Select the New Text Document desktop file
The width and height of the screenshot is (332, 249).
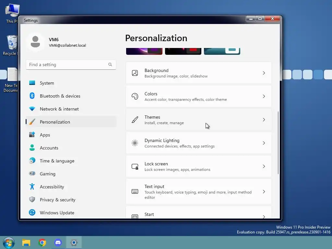coord(11,80)
